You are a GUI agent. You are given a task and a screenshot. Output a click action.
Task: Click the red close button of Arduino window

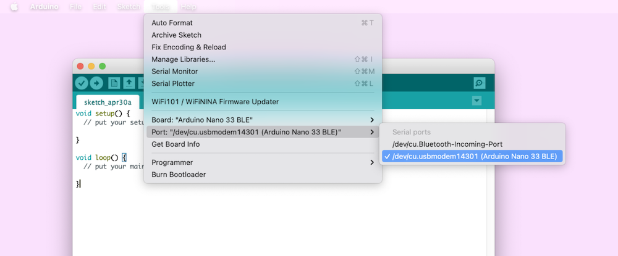click(x=80, y=67)
